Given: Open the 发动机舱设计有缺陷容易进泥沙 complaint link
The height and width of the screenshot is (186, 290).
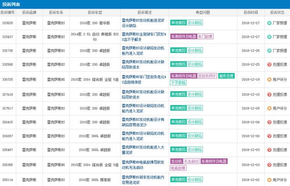Looking at the screenshot, I should click(x=143, y=122).
